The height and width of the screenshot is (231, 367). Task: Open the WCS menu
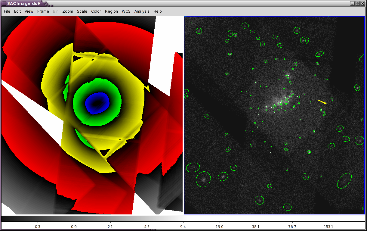pos(126,11)
